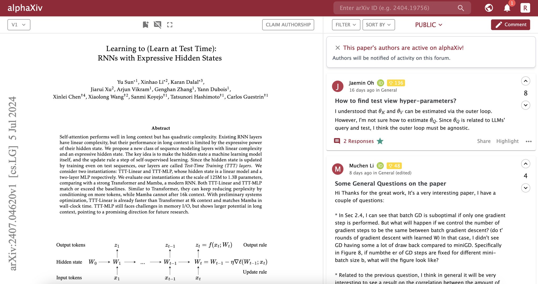Click Highlight on Jaemin Oh's comment

click(x=507, y=141)
